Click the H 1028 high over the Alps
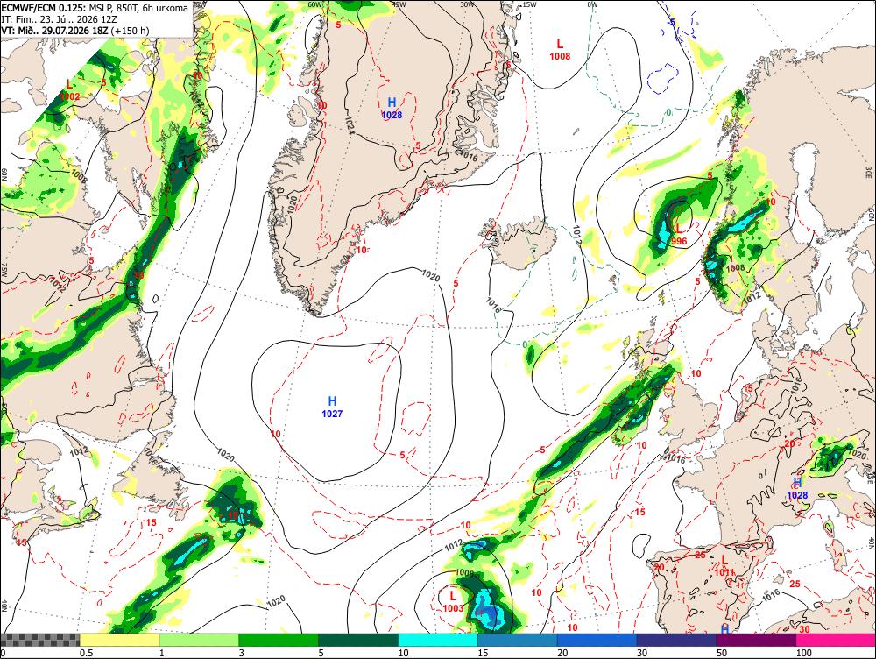The image size is (876, 659). pyautogui.click(x=797, y=488)
